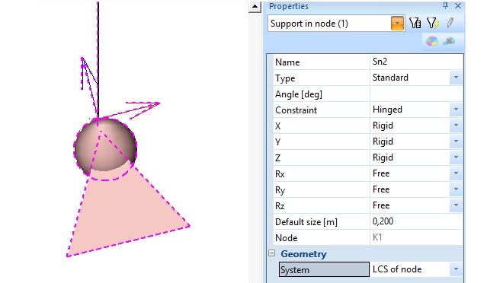Viewport: 503px width, 283px height.
Task: Click the scrollbar up arrow
Action: (x=255, y=7)
